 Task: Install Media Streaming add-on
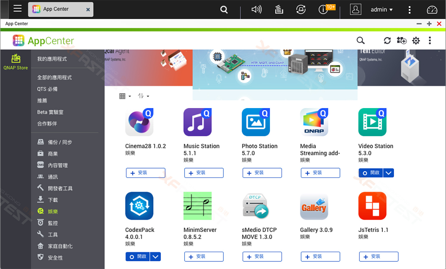(x=321, y=173)
